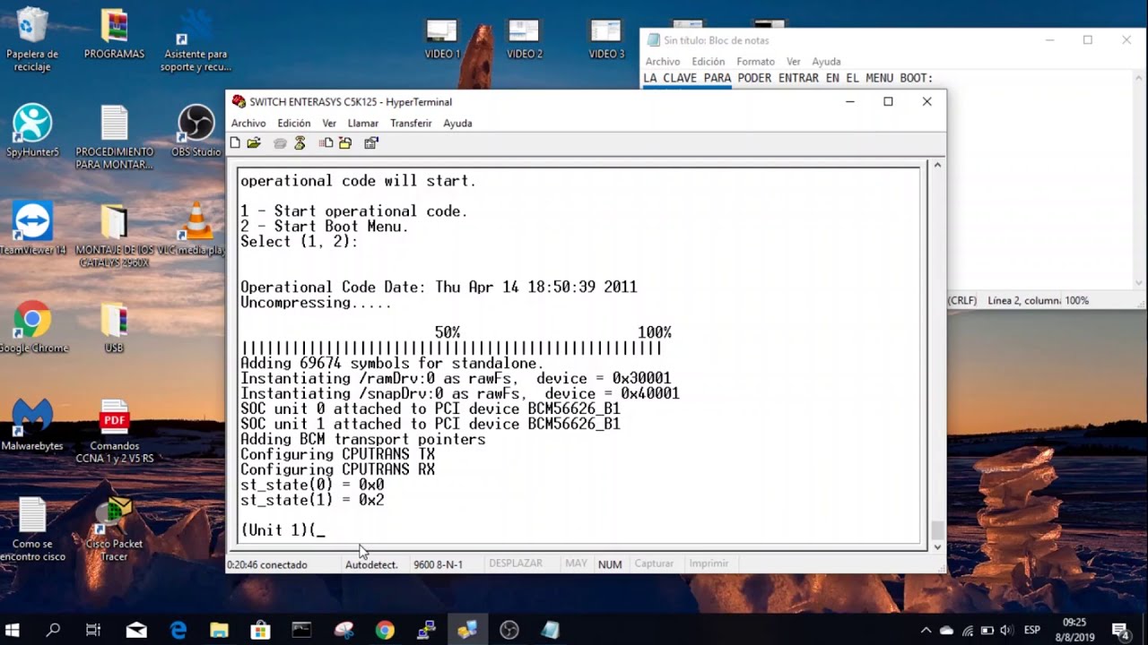This screenshot has width=1148, height=645.
Task: Click the Capturar indicator in status bar
Action: pos(654,563)
